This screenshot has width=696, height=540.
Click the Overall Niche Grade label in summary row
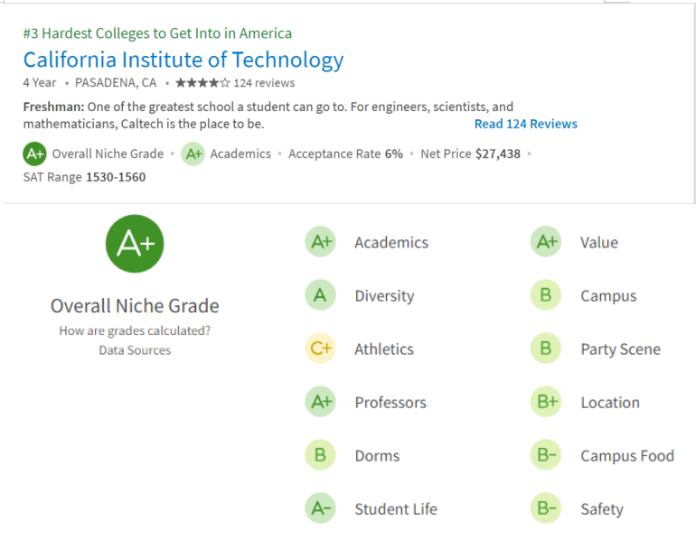(108, 154)
